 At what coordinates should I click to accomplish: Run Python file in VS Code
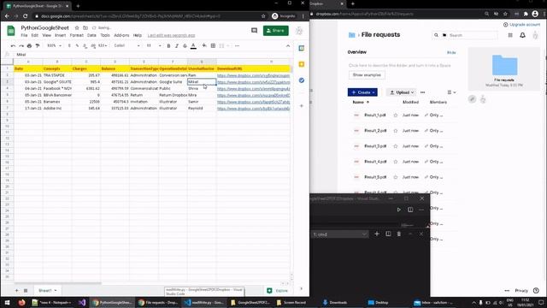399,210
